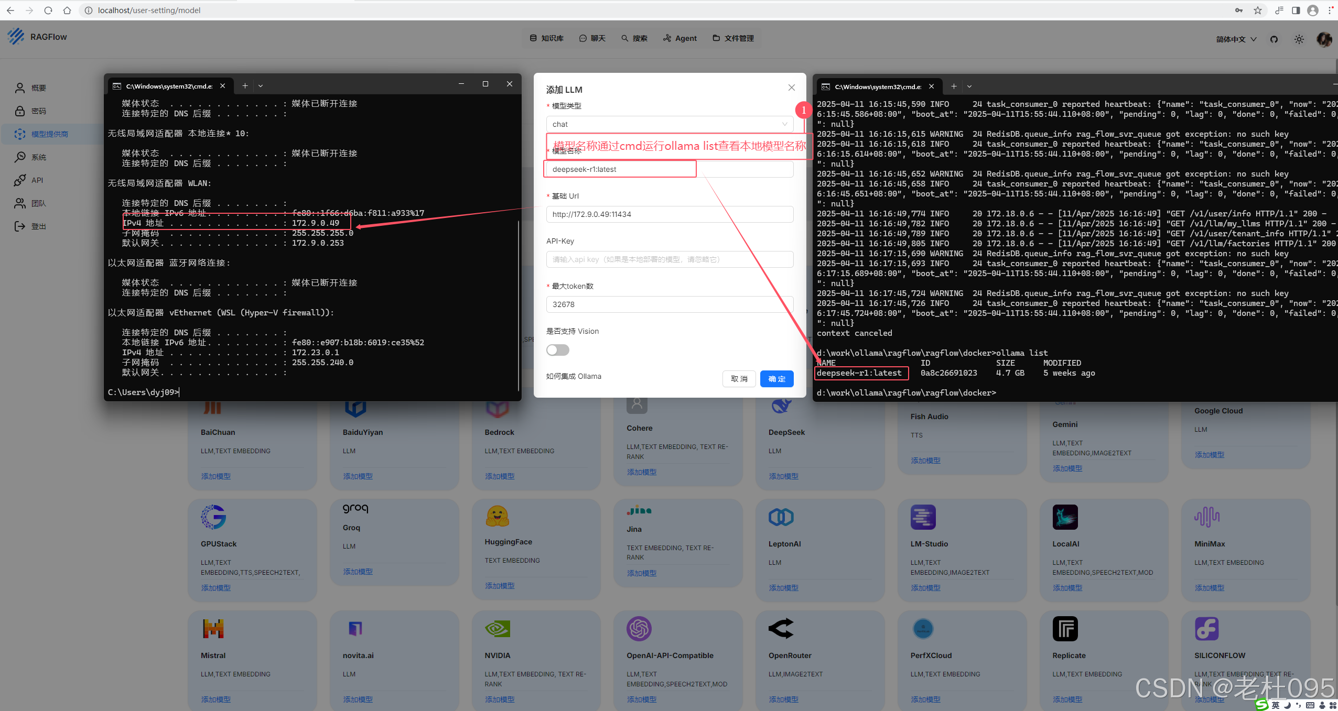This screenshot has width=1338, height=711.
Task: Click the 取消 cancel button
Action: tap(739, 379)
